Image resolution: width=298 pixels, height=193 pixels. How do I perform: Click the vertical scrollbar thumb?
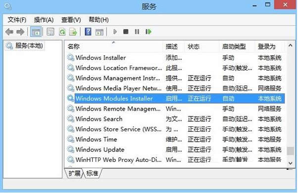pos(290,151)
